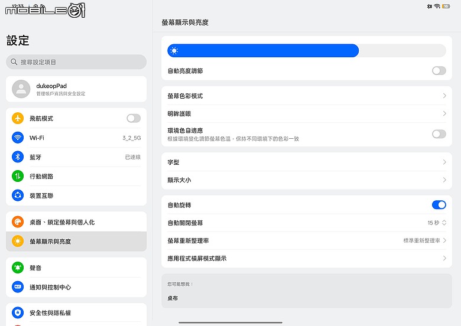Image resolution: width=461 pixels, height=326 pixels.
Task: Toggle ambient color adaptation switch
Action: click(439, 134)
